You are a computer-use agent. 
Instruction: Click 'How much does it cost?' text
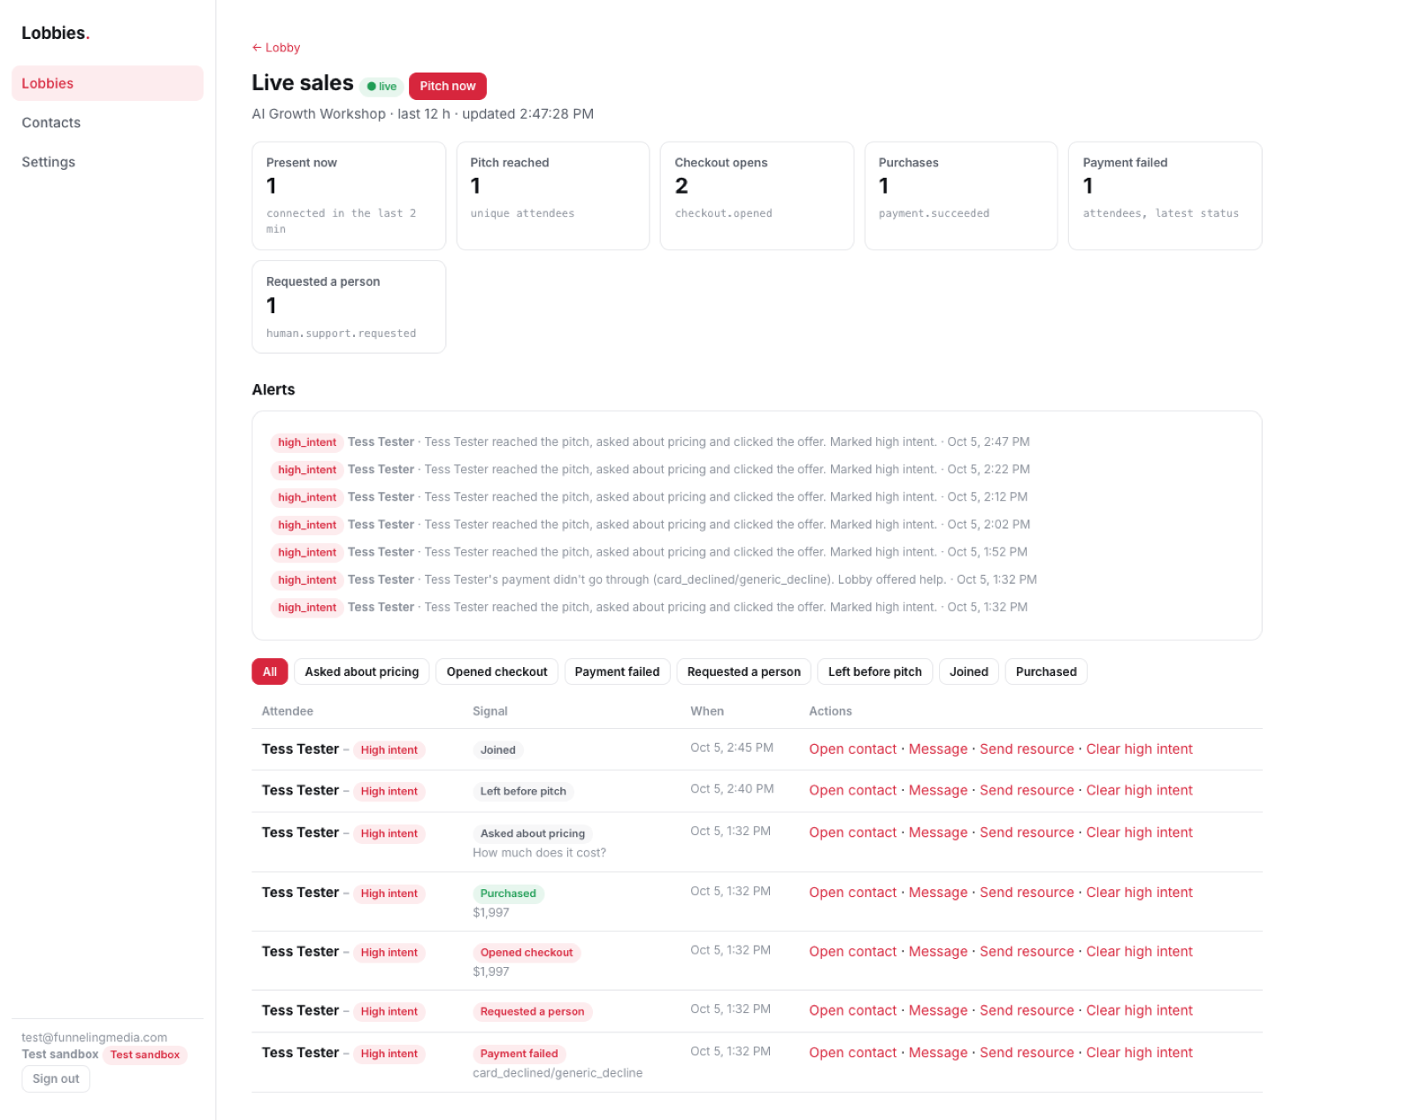pyautogui.click(x=539, y=853)
